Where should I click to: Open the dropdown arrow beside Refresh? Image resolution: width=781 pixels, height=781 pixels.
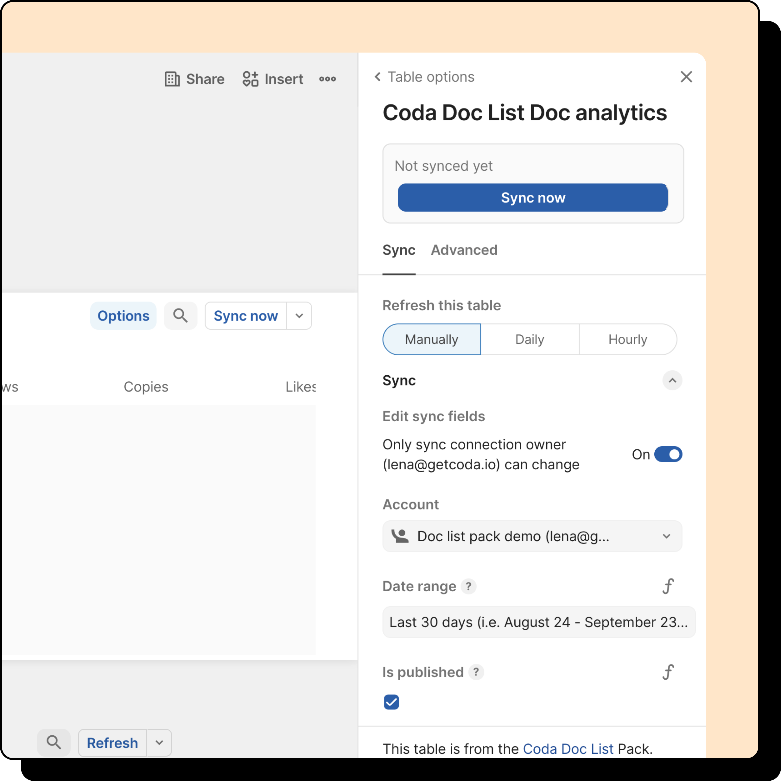(159, 742)
